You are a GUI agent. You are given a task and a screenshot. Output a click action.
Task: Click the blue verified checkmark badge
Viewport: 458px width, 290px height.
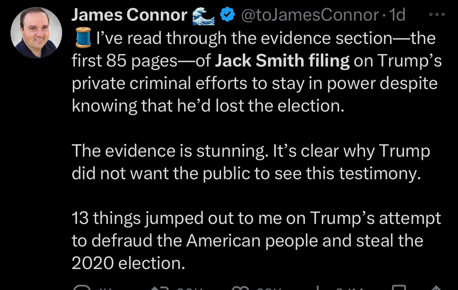point(227,15)
